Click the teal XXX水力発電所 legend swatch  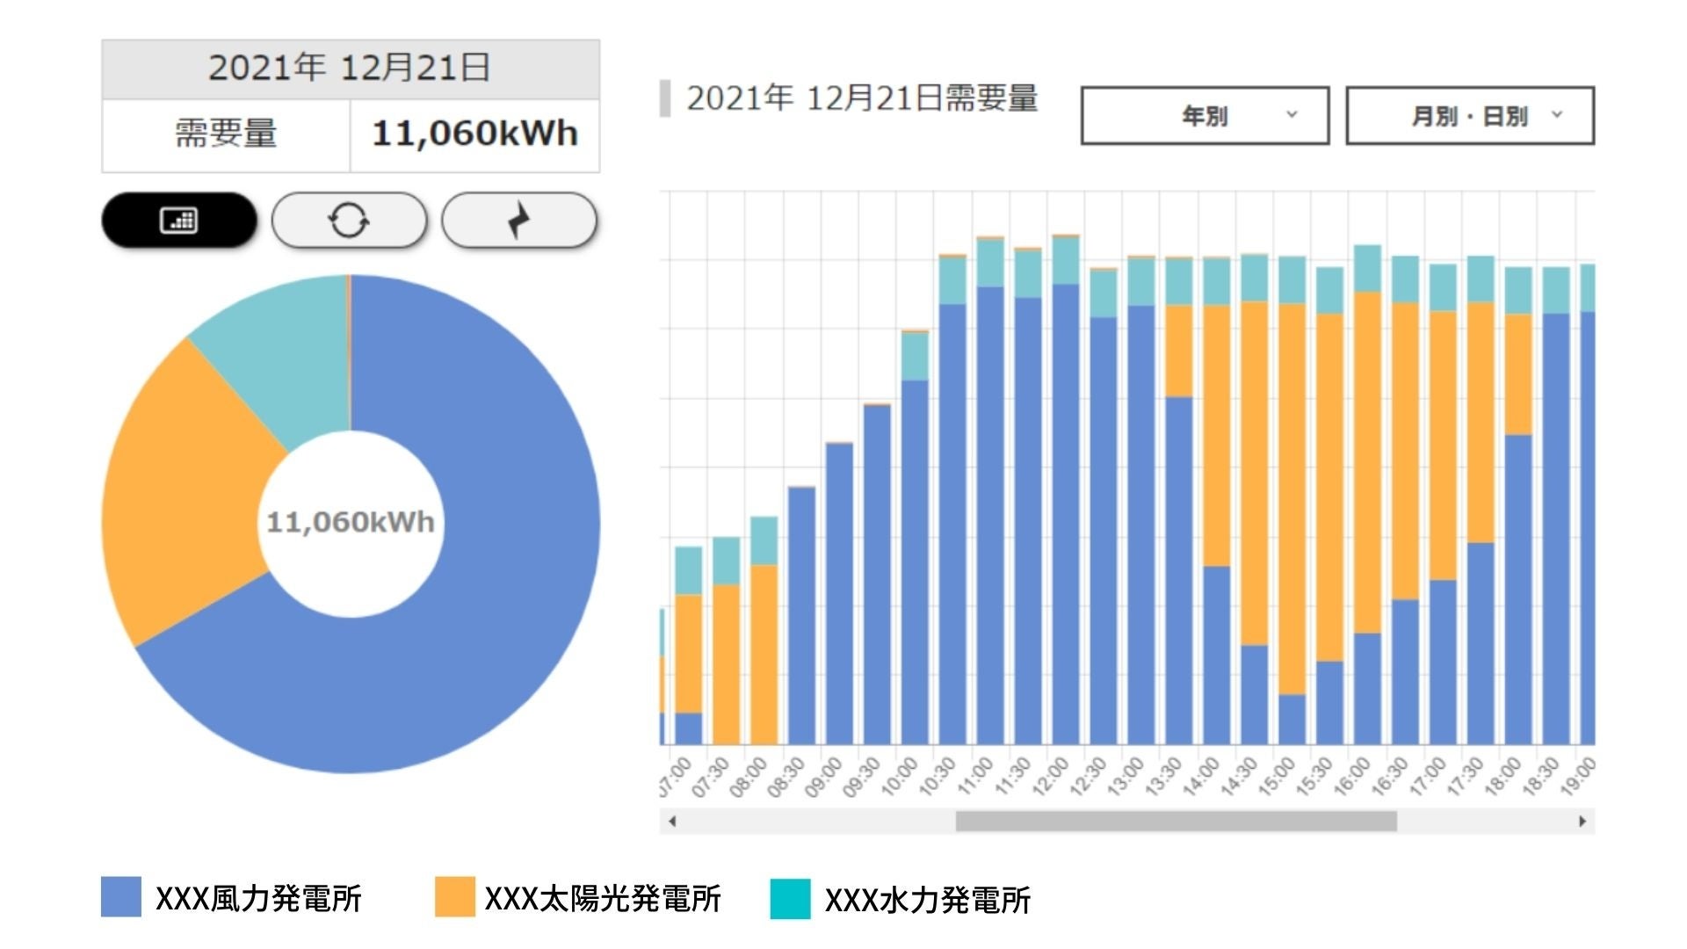click(790, 899)
